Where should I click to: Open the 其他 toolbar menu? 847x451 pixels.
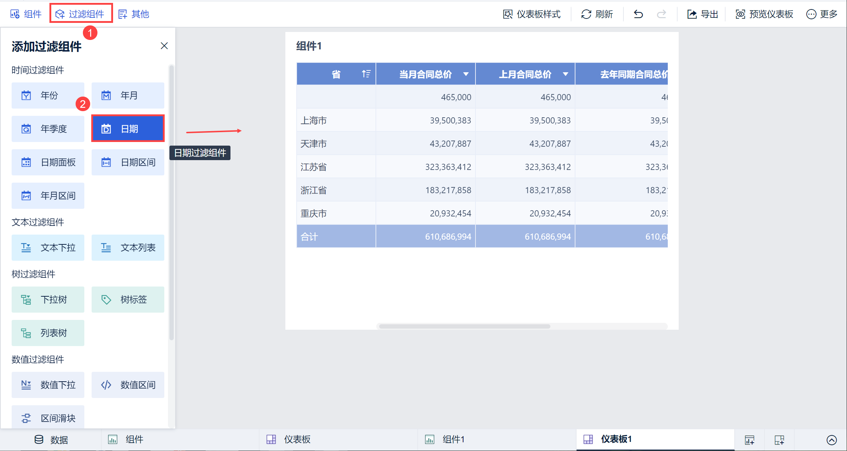click(134, 14)
